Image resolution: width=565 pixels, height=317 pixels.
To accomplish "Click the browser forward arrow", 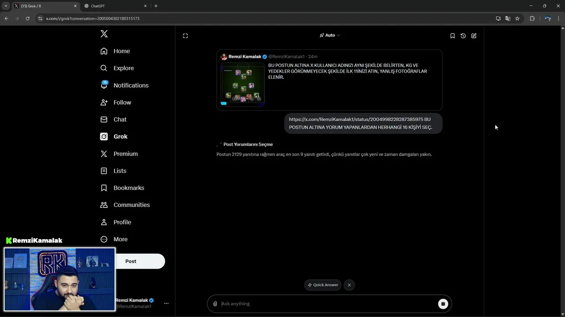I will tap(17, 18).
